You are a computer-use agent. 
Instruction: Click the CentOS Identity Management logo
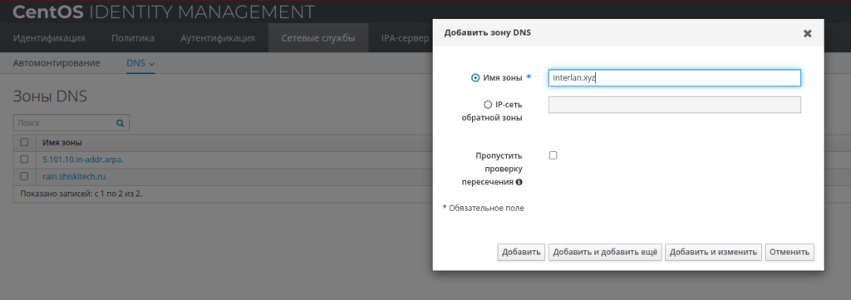click(164, 12)
